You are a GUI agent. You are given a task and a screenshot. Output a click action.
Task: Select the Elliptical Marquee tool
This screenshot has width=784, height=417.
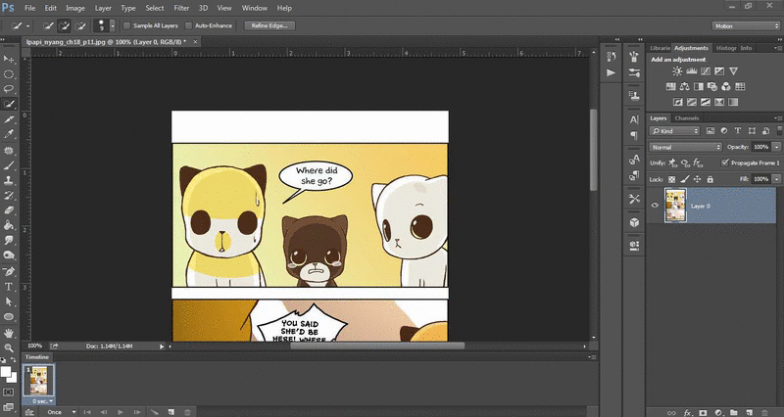(x=9, y=73)
